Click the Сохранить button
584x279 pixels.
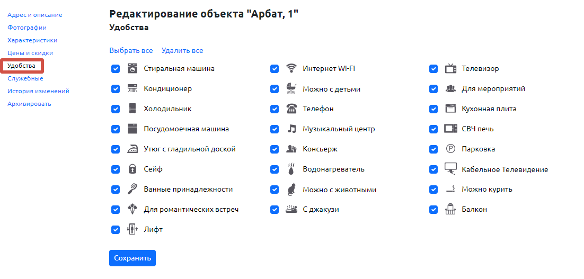click(x=132, y=258)
